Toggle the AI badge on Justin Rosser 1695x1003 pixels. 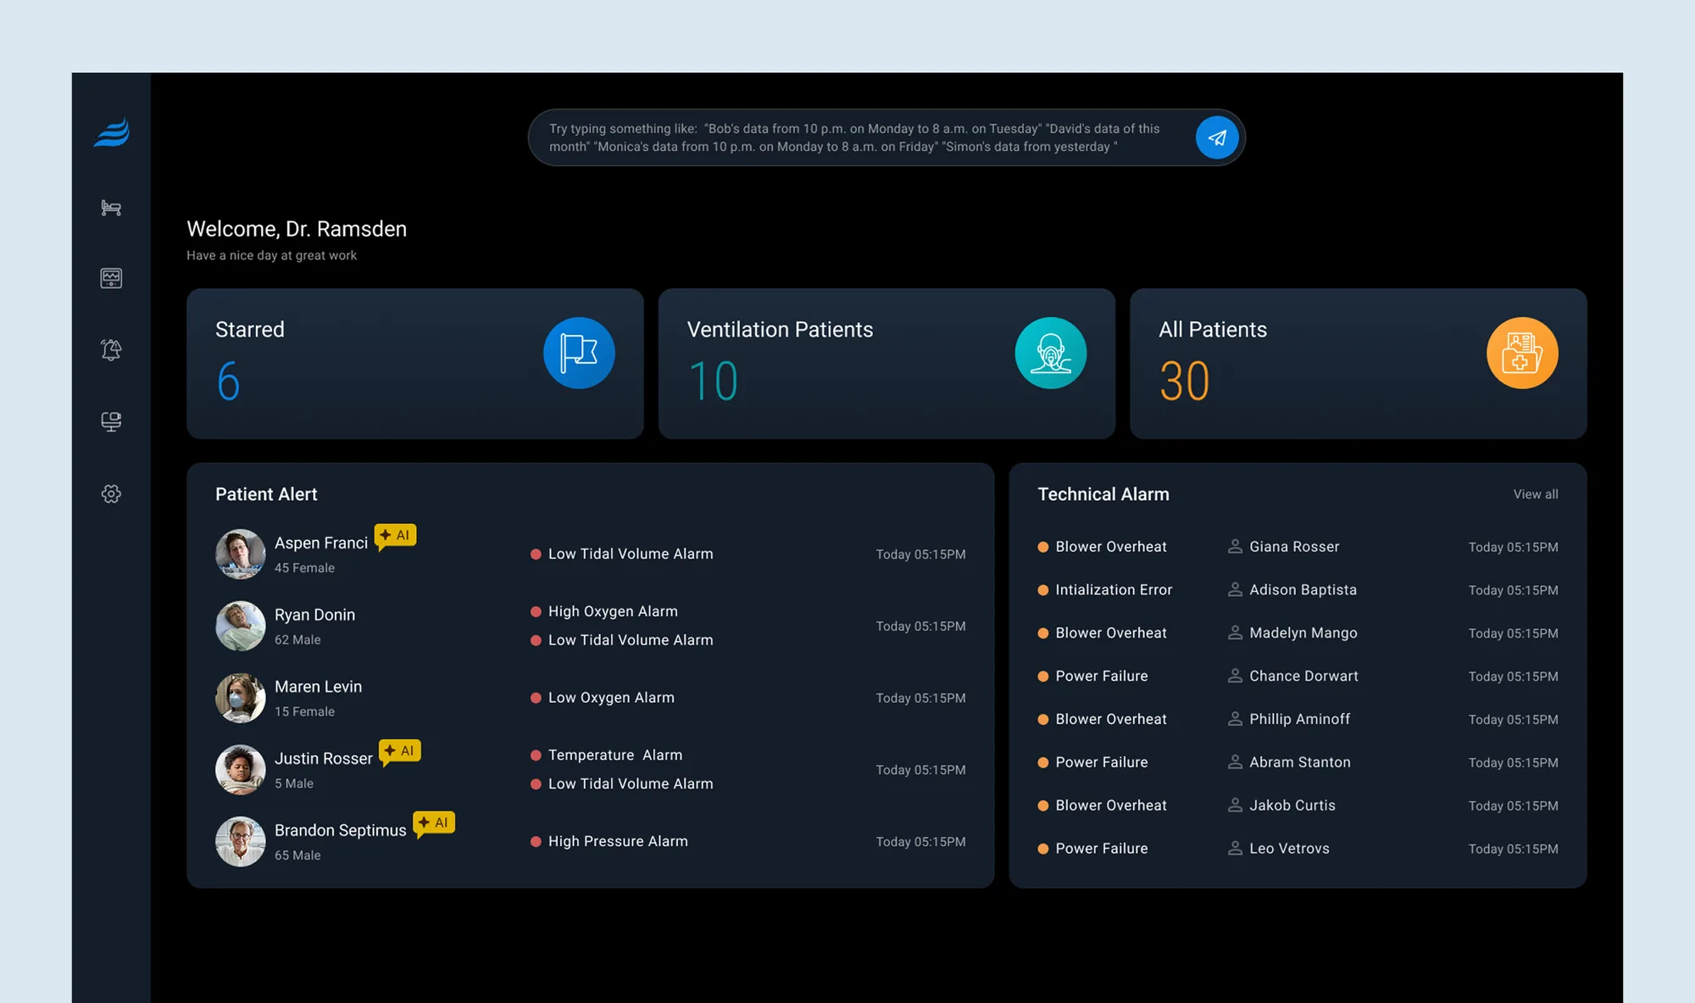click(400, 750)
